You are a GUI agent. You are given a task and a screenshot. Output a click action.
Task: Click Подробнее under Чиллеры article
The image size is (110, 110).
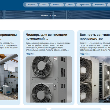click(31, 54)
